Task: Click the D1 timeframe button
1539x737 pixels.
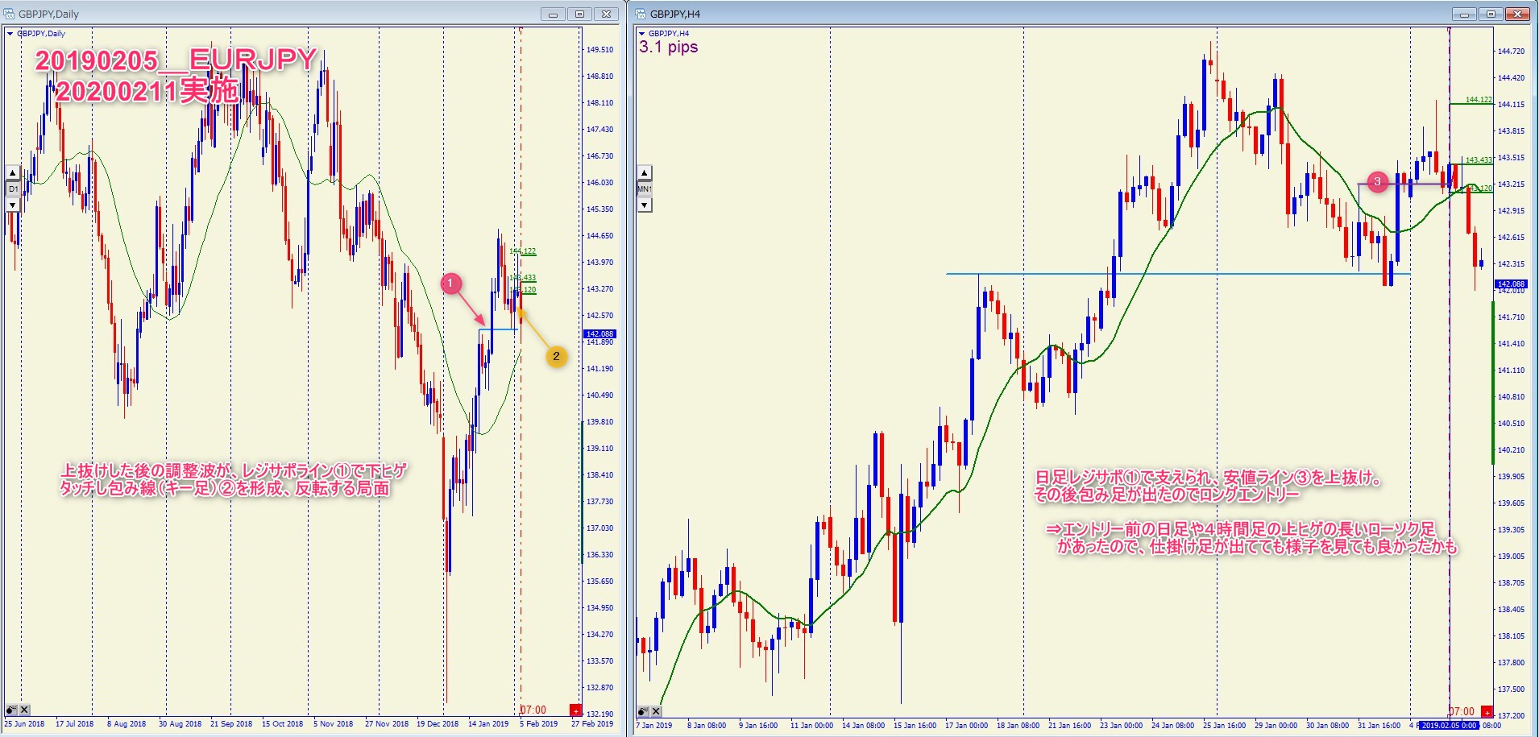Action: (12, 189)
